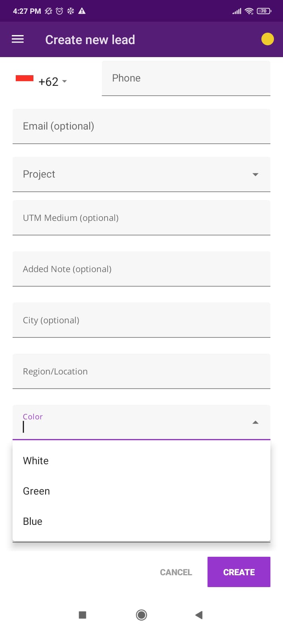The image size is (283, 630).
Task: Tap the CANCEL button
Action: click(x=176, y=572)
